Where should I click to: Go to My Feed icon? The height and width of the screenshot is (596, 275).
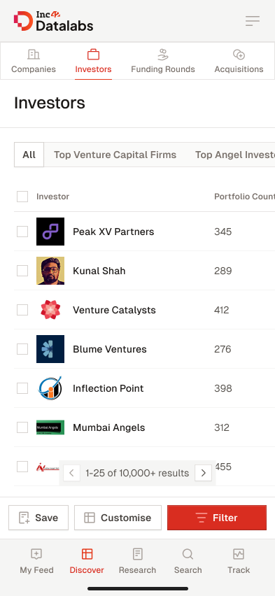coord(36,554)
